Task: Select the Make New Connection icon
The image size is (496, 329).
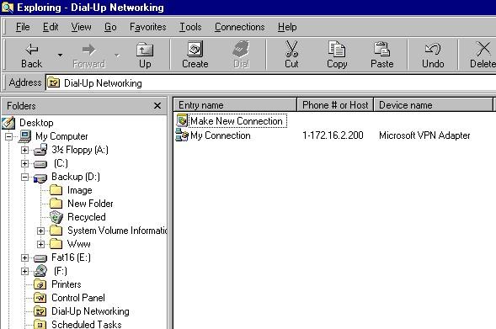Action: 182,120
